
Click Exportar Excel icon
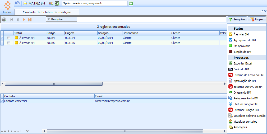tap(231, 63)
